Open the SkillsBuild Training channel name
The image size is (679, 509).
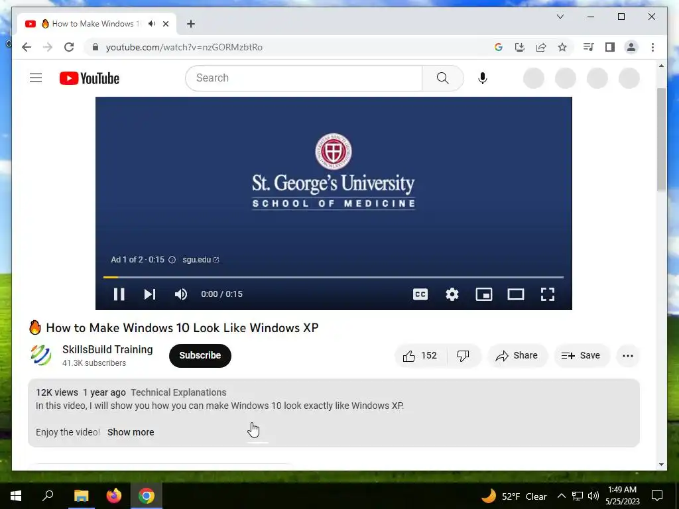[107, 349]
